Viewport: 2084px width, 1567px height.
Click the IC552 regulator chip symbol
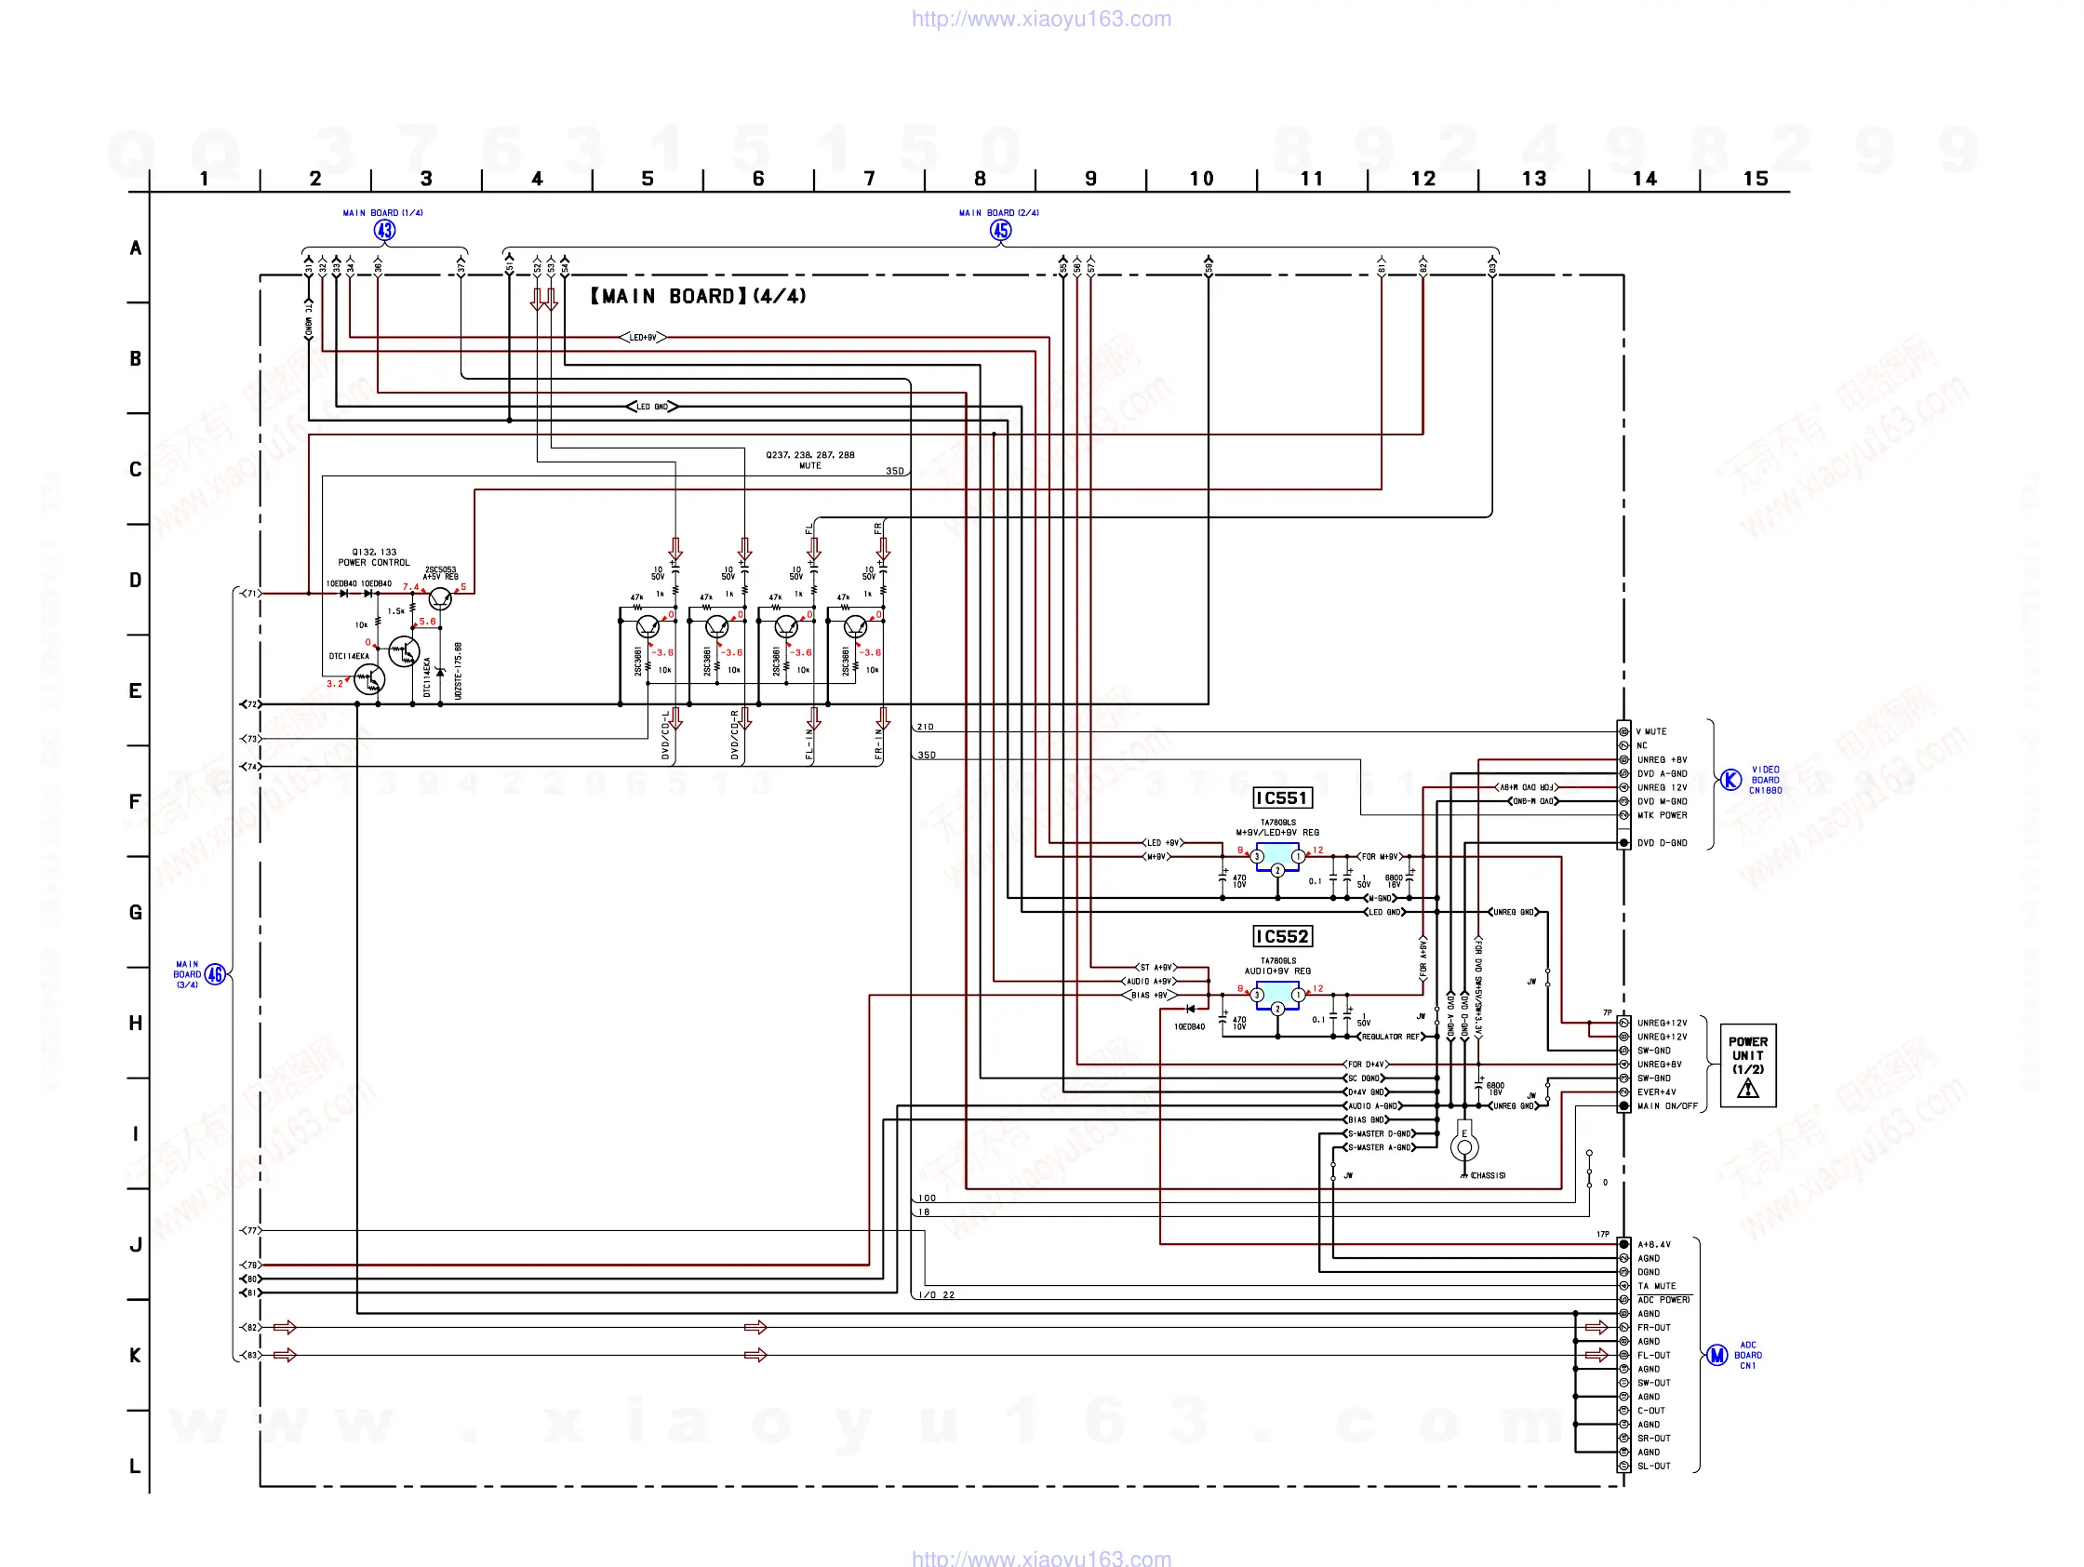point(1276,994)
